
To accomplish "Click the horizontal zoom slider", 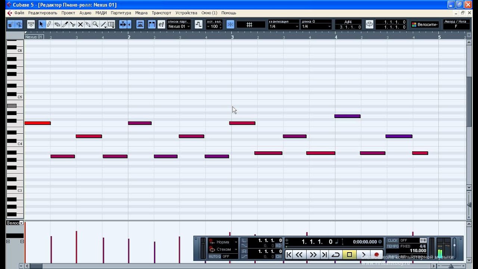I will click(451, 266).
